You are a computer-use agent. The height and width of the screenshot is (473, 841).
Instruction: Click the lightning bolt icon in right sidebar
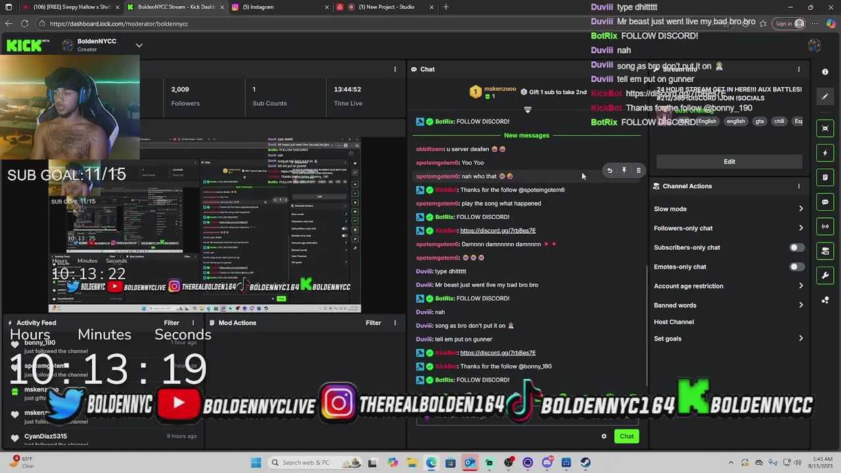(x=825, y=153)
